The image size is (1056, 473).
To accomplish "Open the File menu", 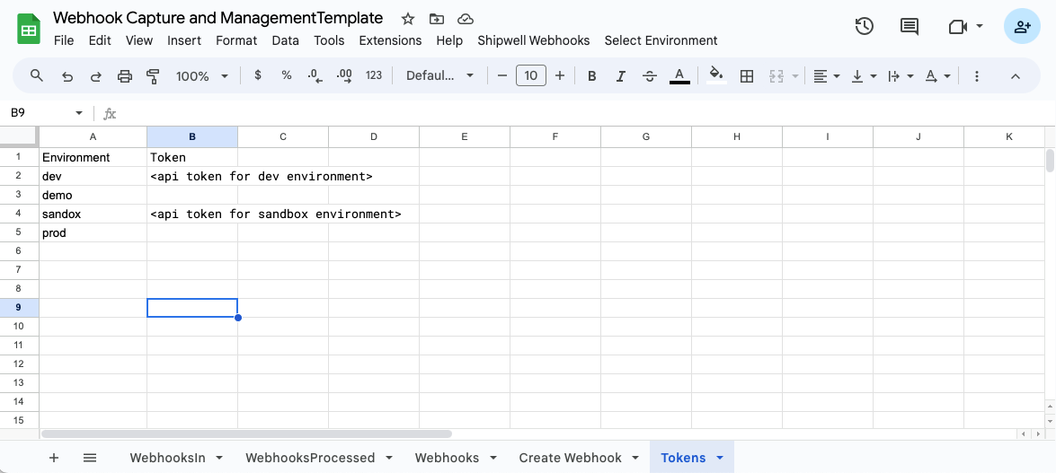I will pos(63,40).
